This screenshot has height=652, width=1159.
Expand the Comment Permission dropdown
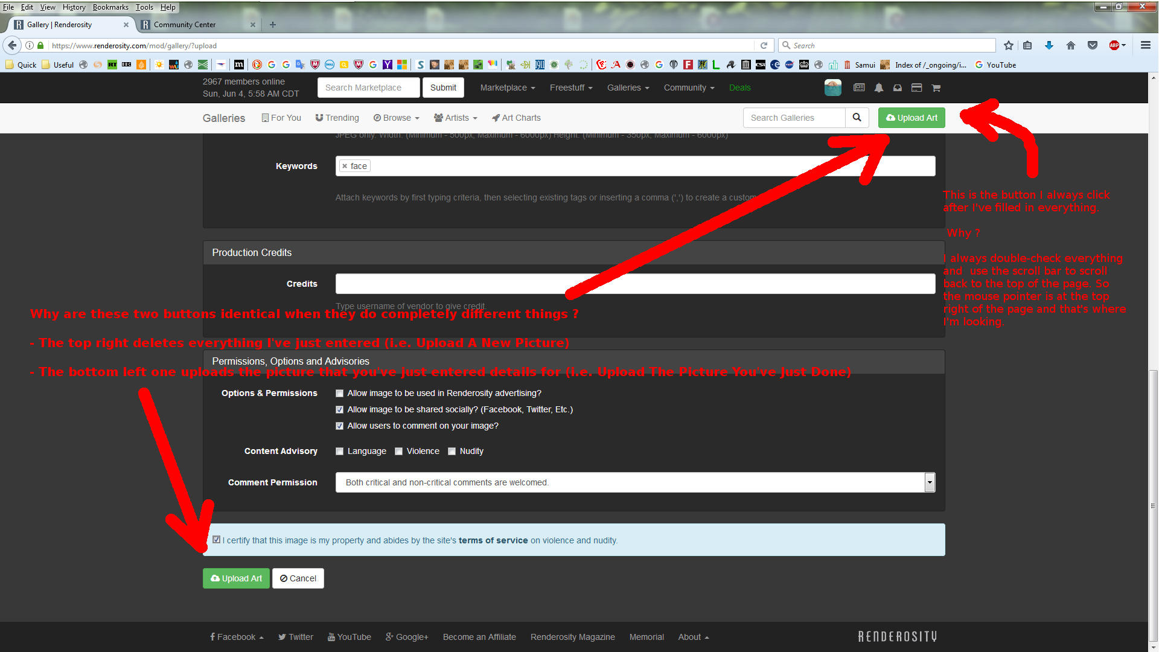click(x=930, y=482)
